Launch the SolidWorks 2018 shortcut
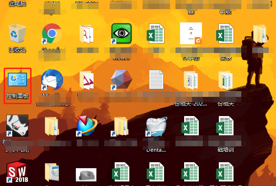Screen dimensions: 276x186 pyautogui.click(x=17, y=172)
